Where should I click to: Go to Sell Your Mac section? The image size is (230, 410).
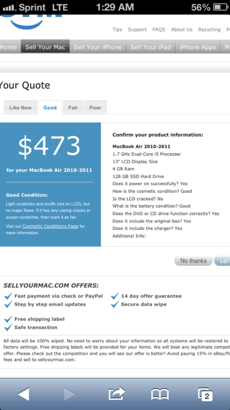pos(45,47)
